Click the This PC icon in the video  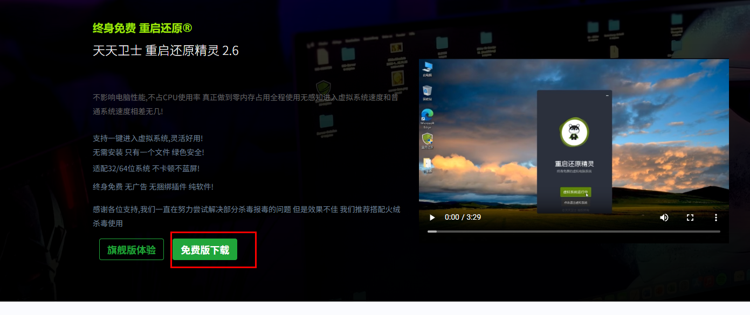(x=428, y=68)
